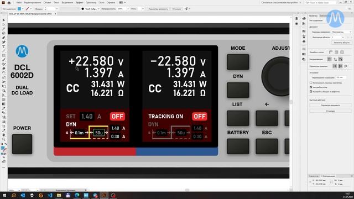Select the Gradient tool
The width and height of the screenshot is (354, 199).
click(x=4, y=104)
